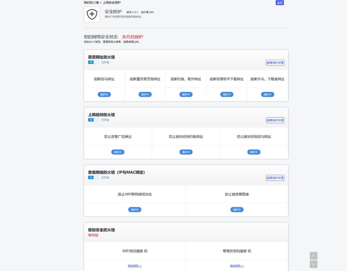The image size is (347, 271).
Task: Click 已开启 text under 上网劫持防火墙
Action: tap(105, 120)
